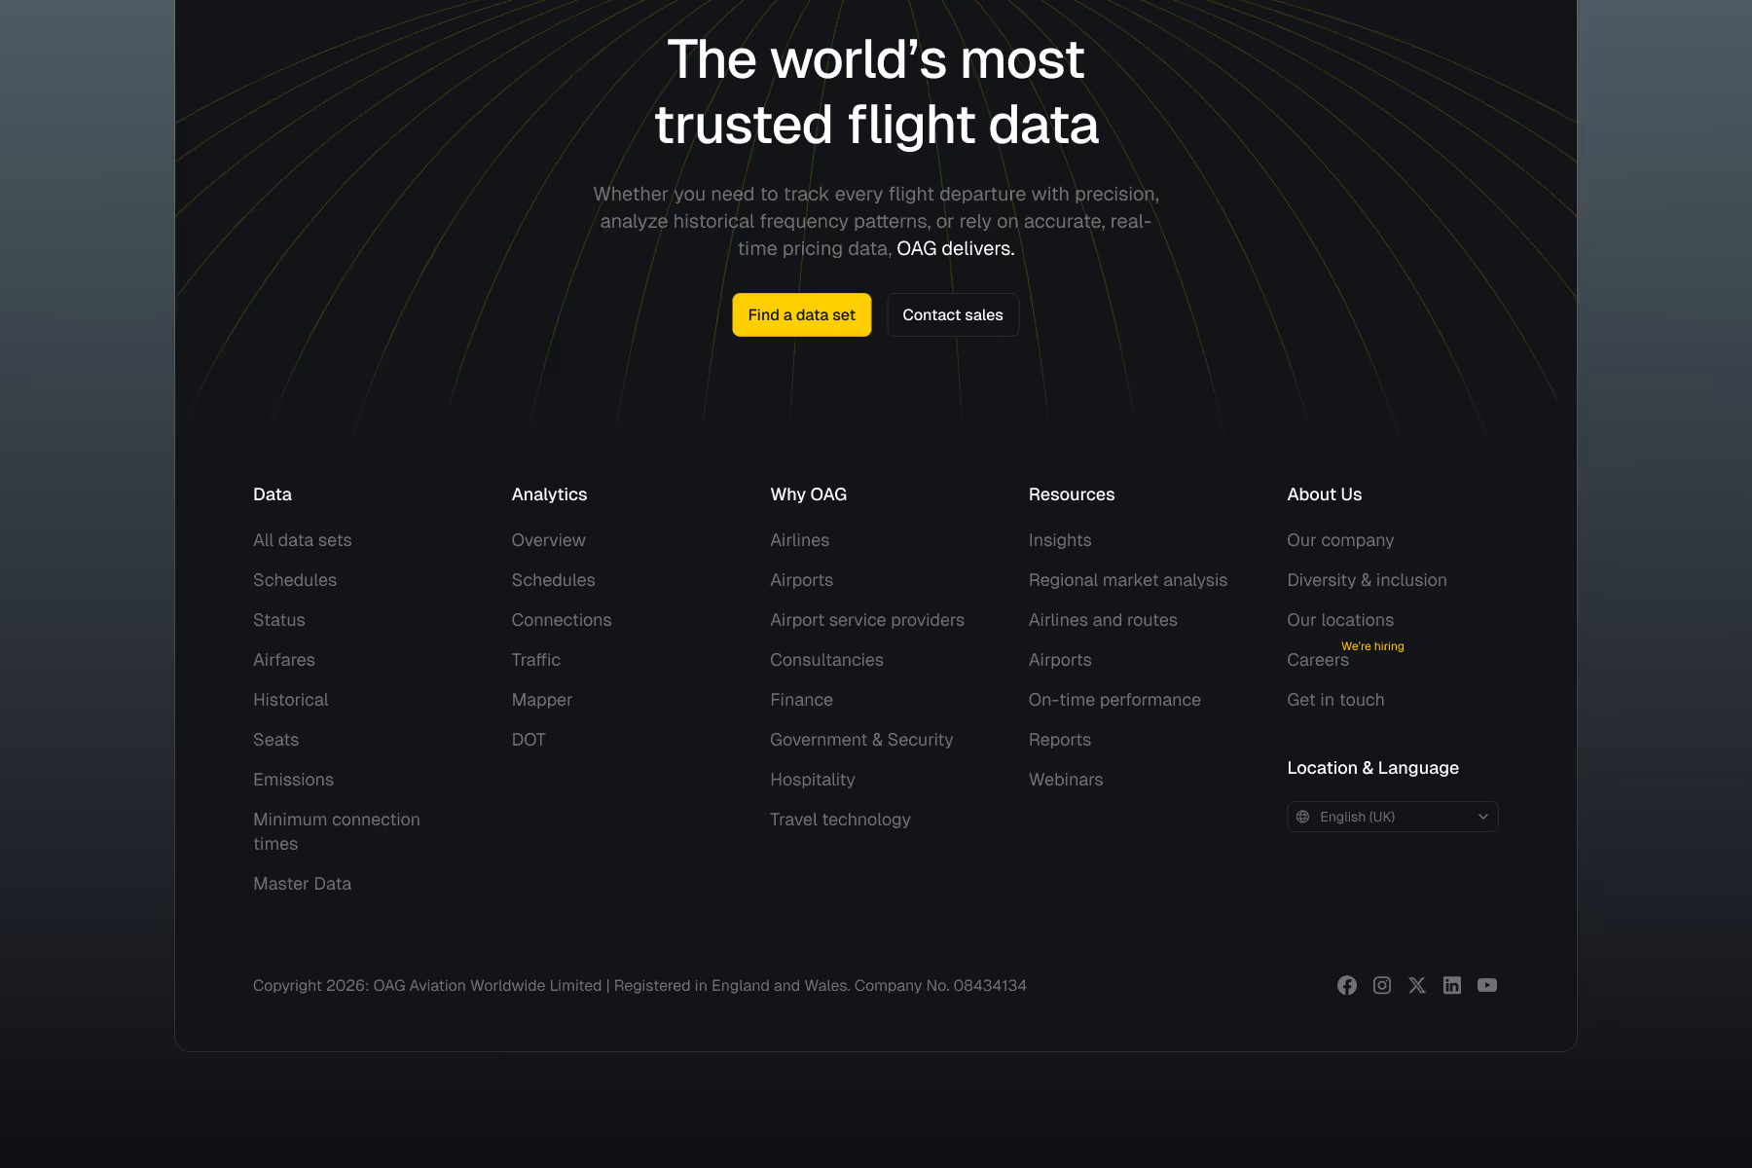Open Schedules under Data column

point(295,580)
